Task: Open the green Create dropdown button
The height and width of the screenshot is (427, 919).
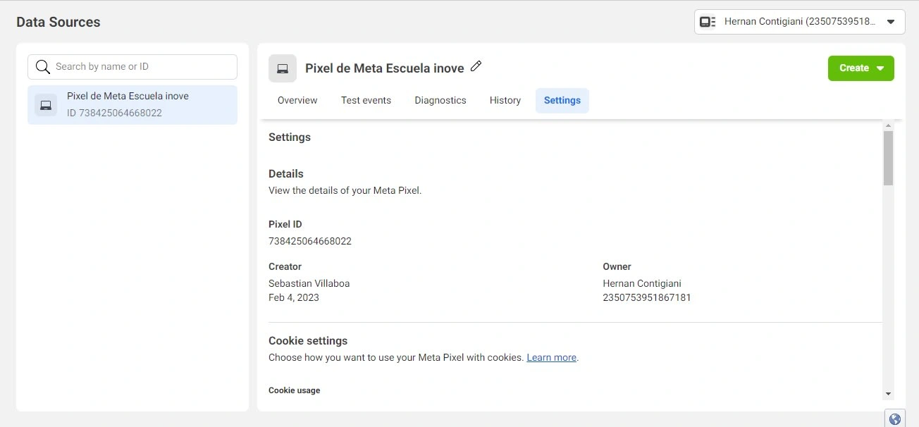Action: pos(861,68)
